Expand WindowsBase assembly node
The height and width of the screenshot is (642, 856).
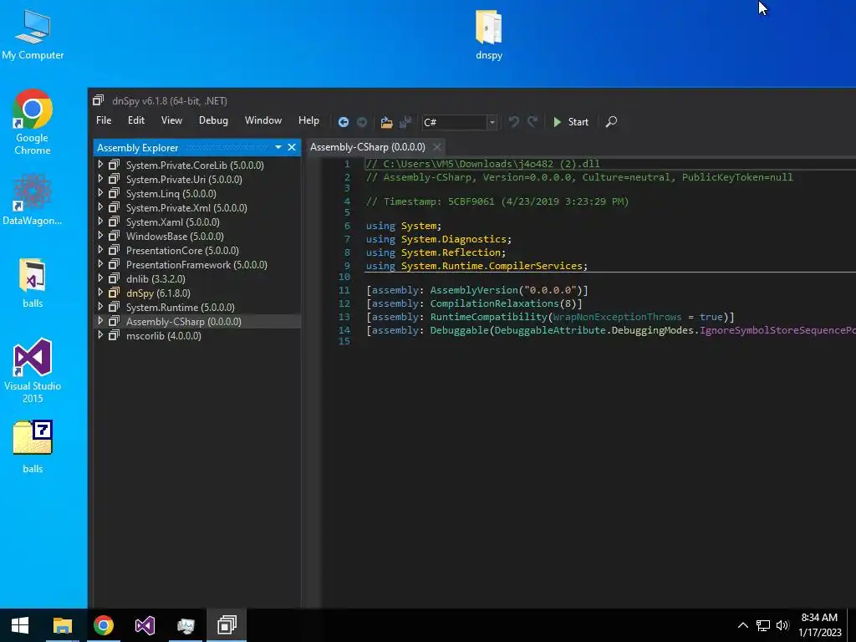tap(100, 235)
